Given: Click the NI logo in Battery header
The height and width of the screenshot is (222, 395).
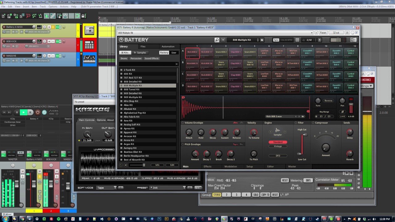Looking at the screenshot, I should coord(353,40).
